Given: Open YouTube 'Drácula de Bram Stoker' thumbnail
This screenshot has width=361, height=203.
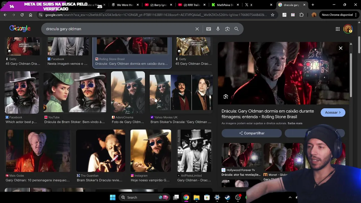Looking at the screenshot, I should pos(75,92).
